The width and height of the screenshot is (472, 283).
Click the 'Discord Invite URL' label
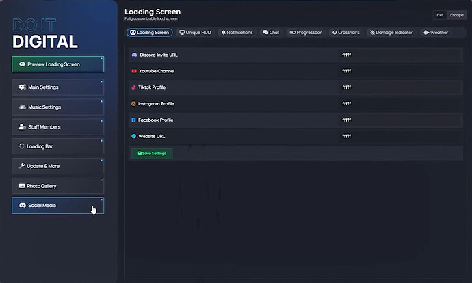point(159,55)
